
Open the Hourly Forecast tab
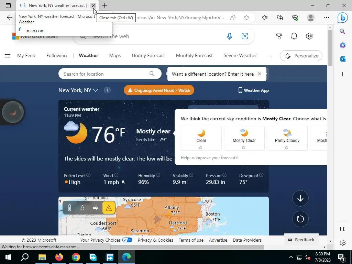point(148,55)
